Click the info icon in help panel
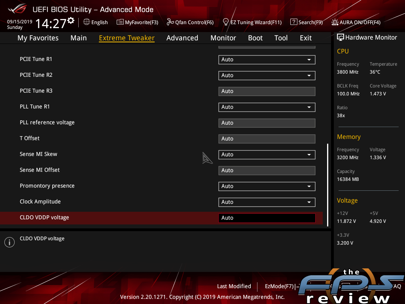Screen dimensions: 405x304 (x=9, y=242)
